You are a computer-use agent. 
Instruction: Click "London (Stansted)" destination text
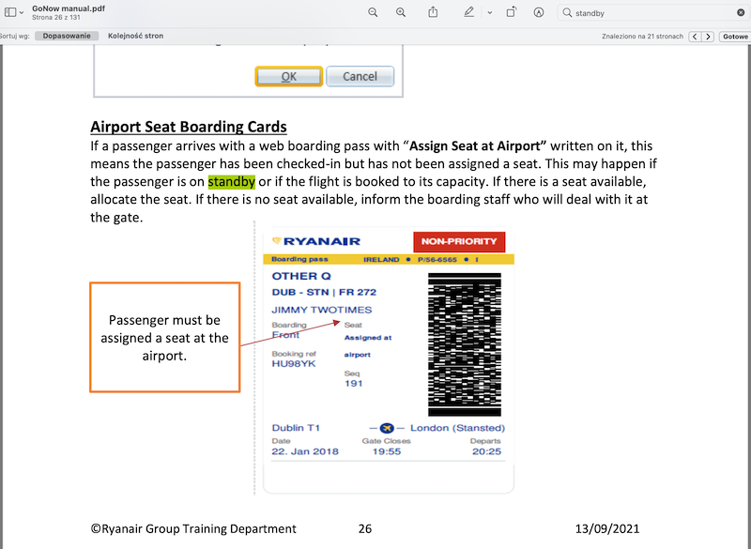point(457,428)
